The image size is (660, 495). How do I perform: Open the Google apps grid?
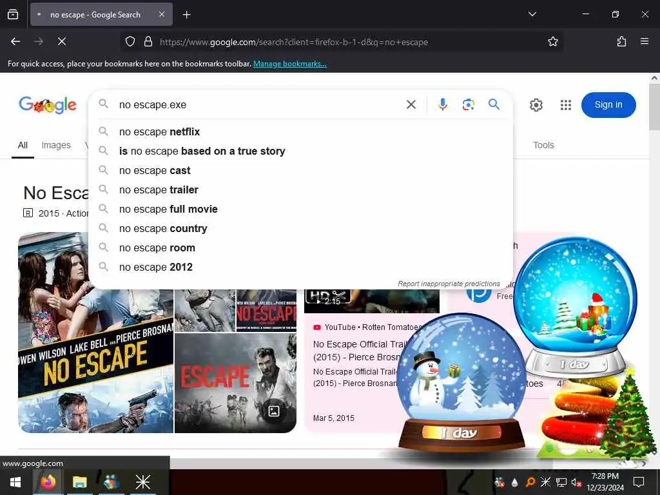(566, 105)
